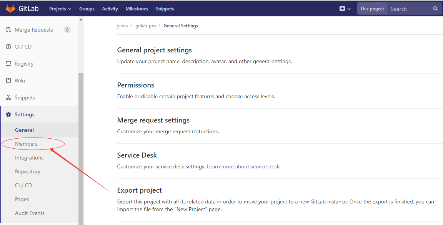The image size is (443, 225).
Task: Click the sidebar vertical scrollbar thumb
Action: click(x=81, y=149)
